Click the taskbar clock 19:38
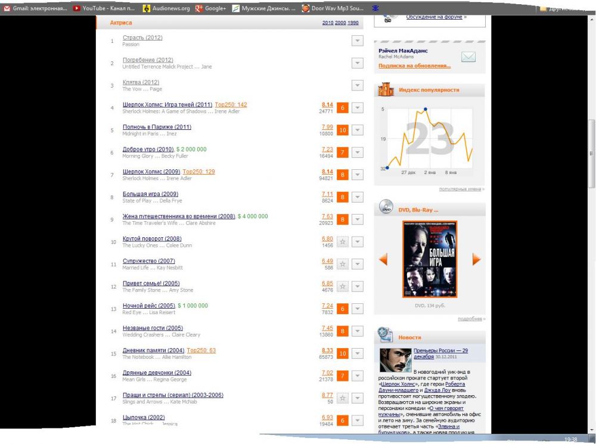 click(x=570, y=439)
